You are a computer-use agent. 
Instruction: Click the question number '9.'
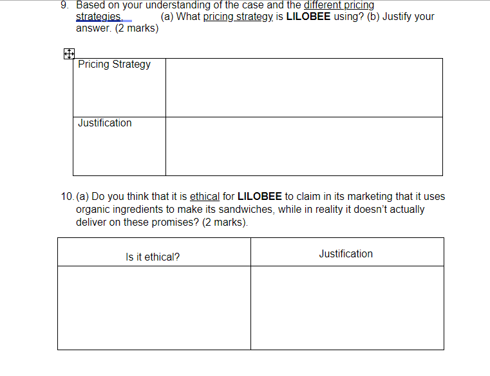64,5
